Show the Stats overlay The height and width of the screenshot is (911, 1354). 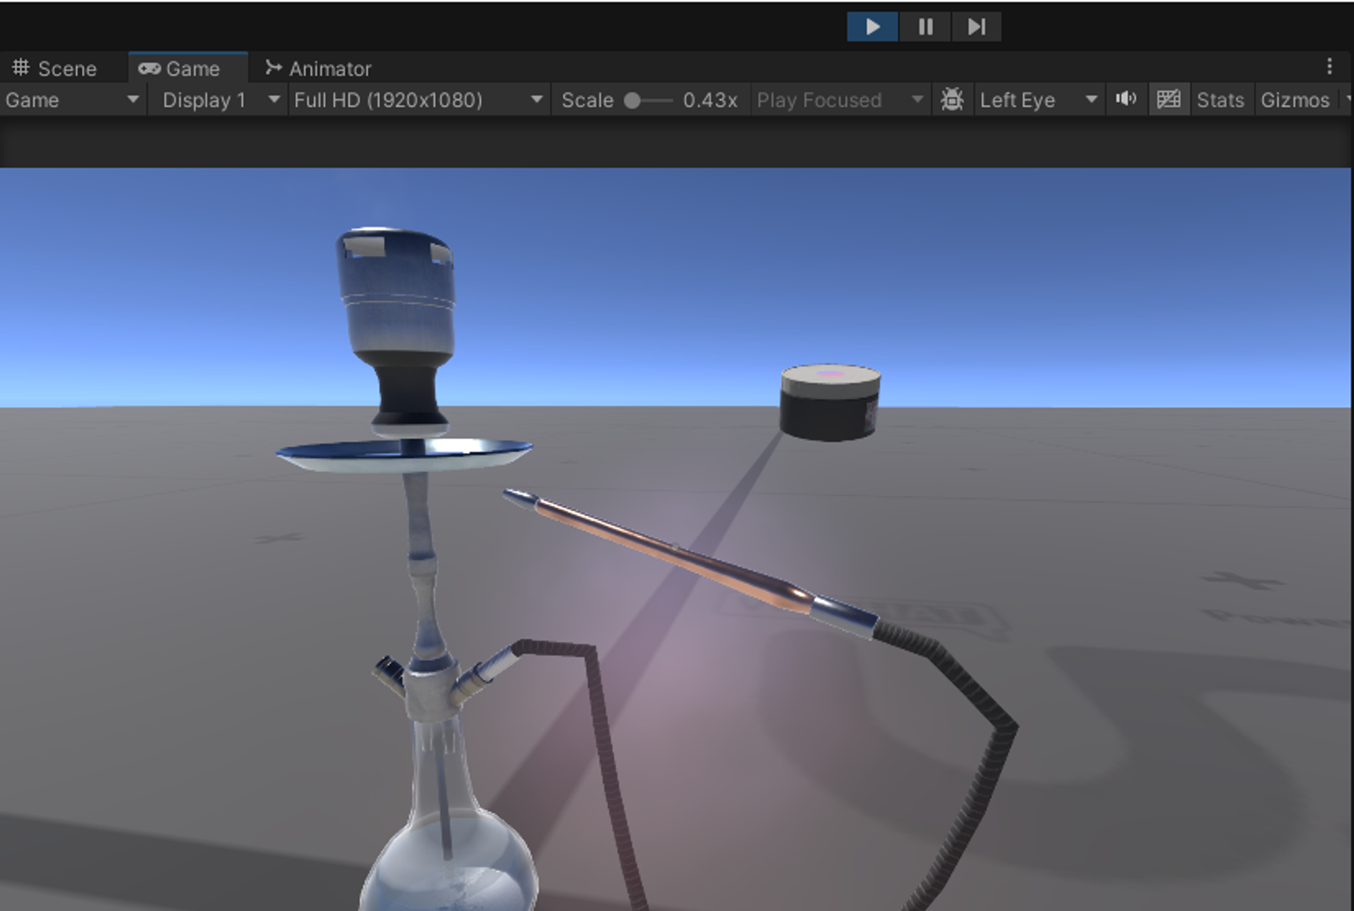1220,100
